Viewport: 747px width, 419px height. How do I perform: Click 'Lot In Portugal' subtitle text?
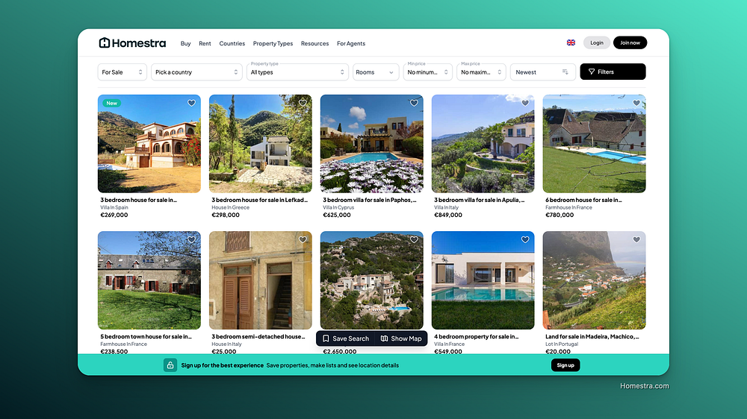[562, 344]
